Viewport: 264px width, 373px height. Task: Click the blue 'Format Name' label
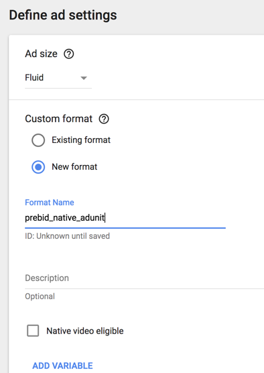[50, 203]
